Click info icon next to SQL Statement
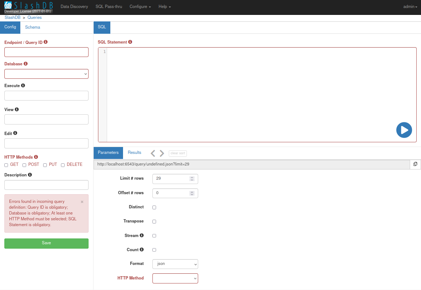This screenshot has height=290, width=421. (130, 42)
